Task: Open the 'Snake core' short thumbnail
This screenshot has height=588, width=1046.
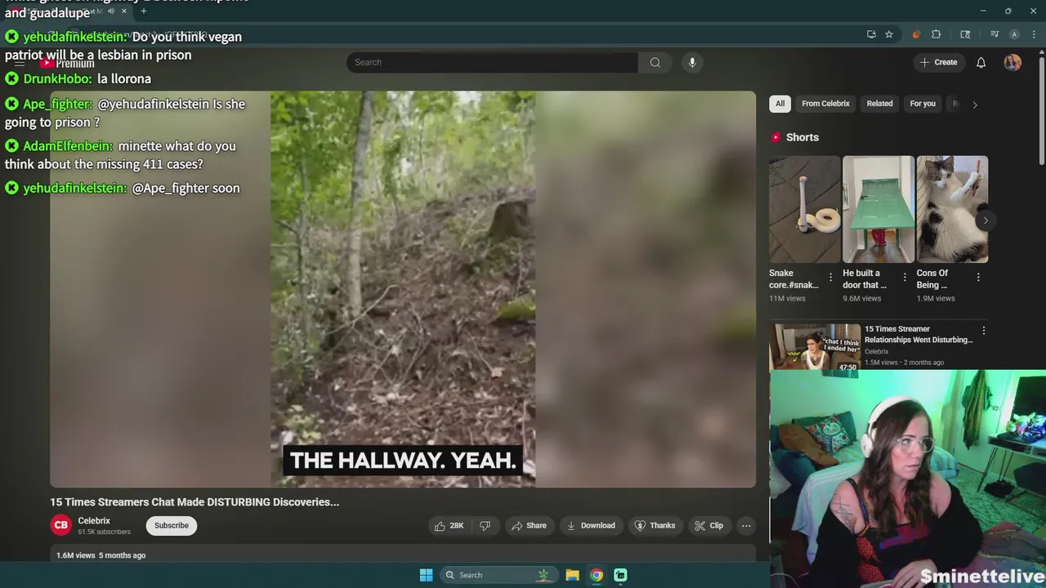Action: pos(804,209)
